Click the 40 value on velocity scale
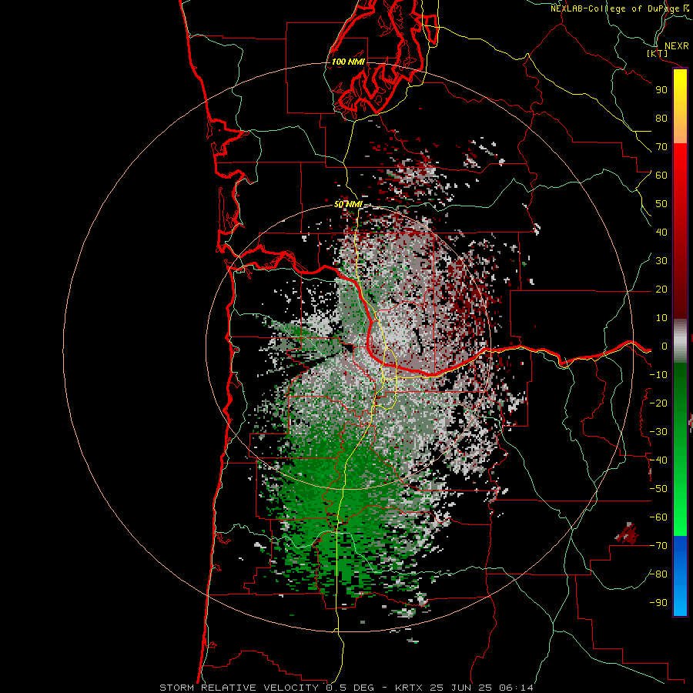The image size is (693, 693). 661,232
